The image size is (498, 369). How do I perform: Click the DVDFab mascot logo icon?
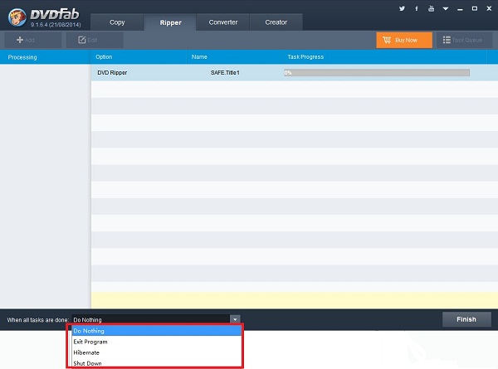[17, 17]
